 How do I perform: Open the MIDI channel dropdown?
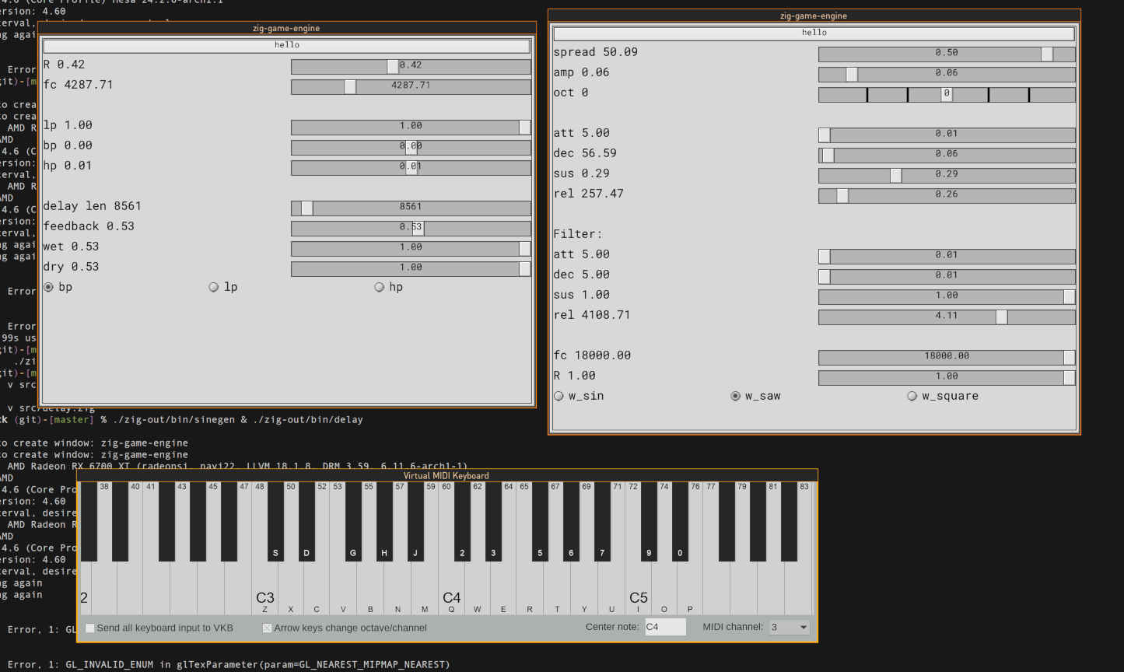[790, 627]
